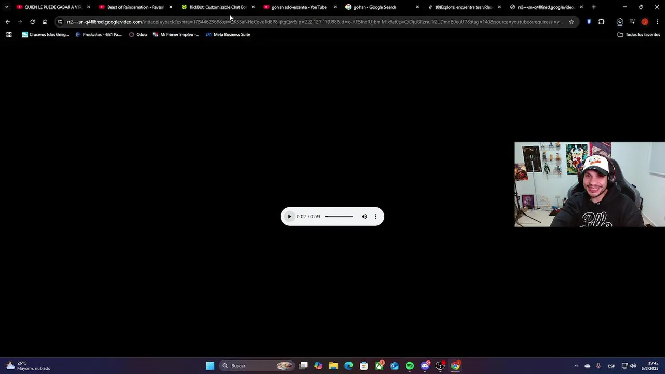The image size is (665, 374).
Task: Switch to Beast of Reincarnation tab
Action: (136, 7)
